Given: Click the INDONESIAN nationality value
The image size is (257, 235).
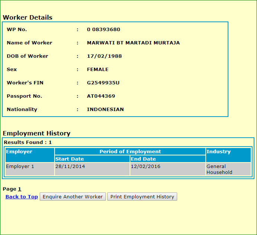Looking at the screenshot, I should pos(105,110).
